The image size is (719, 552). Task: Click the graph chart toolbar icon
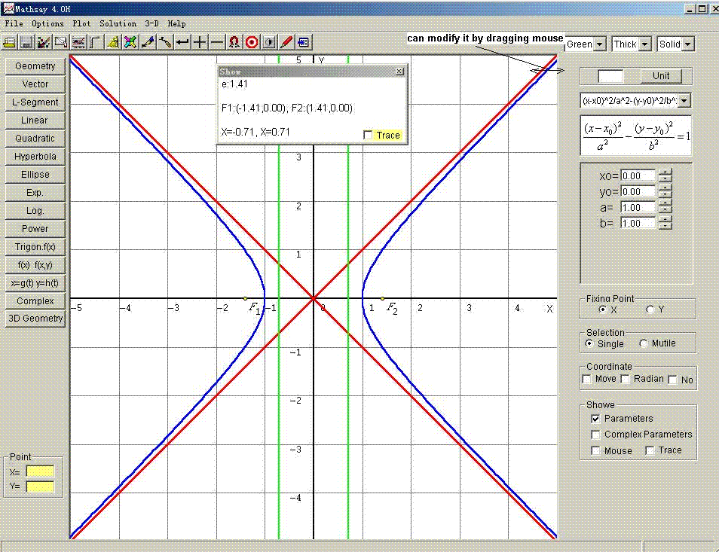pyautogui.click(x=78, y=43)
